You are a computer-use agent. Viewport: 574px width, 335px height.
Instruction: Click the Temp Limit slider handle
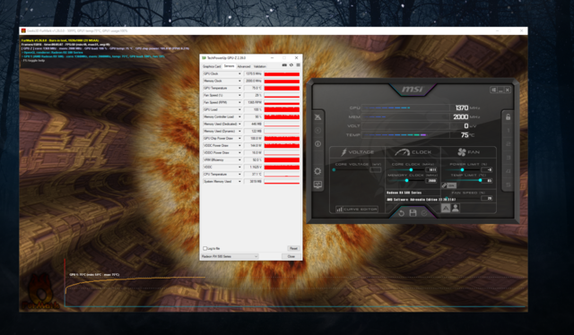point(481,180)
